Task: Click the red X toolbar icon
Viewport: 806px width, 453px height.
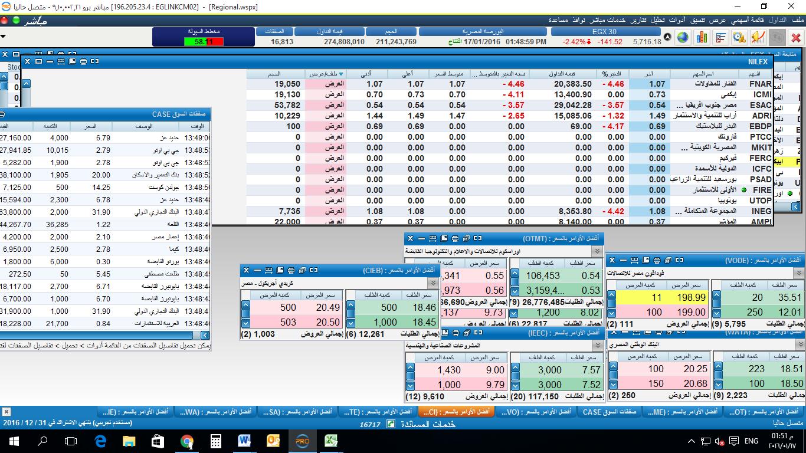Action: coord(796,38)
